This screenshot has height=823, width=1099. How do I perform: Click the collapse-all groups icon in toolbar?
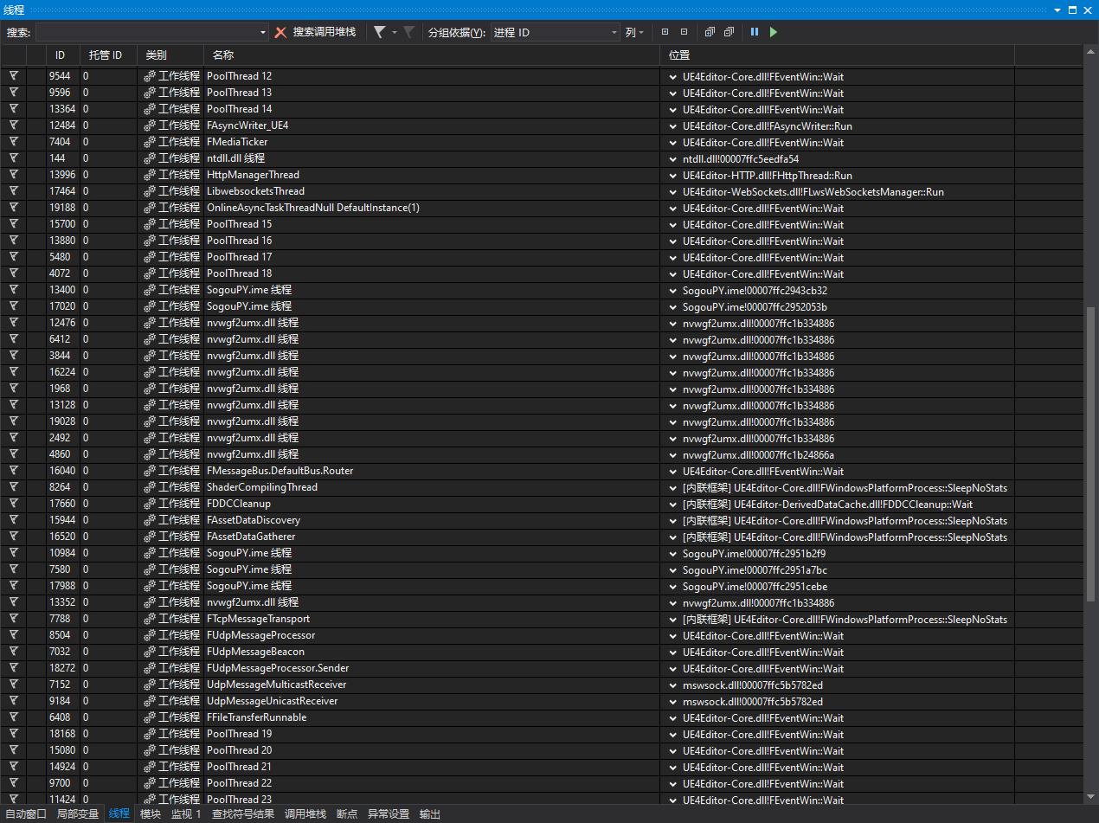[684, 32]
